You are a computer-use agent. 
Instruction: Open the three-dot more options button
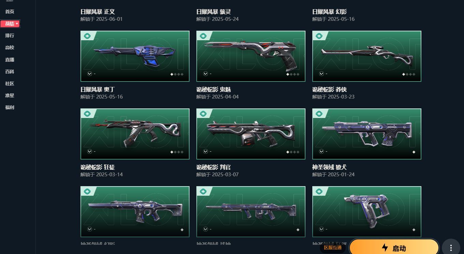tap(451, 248)
